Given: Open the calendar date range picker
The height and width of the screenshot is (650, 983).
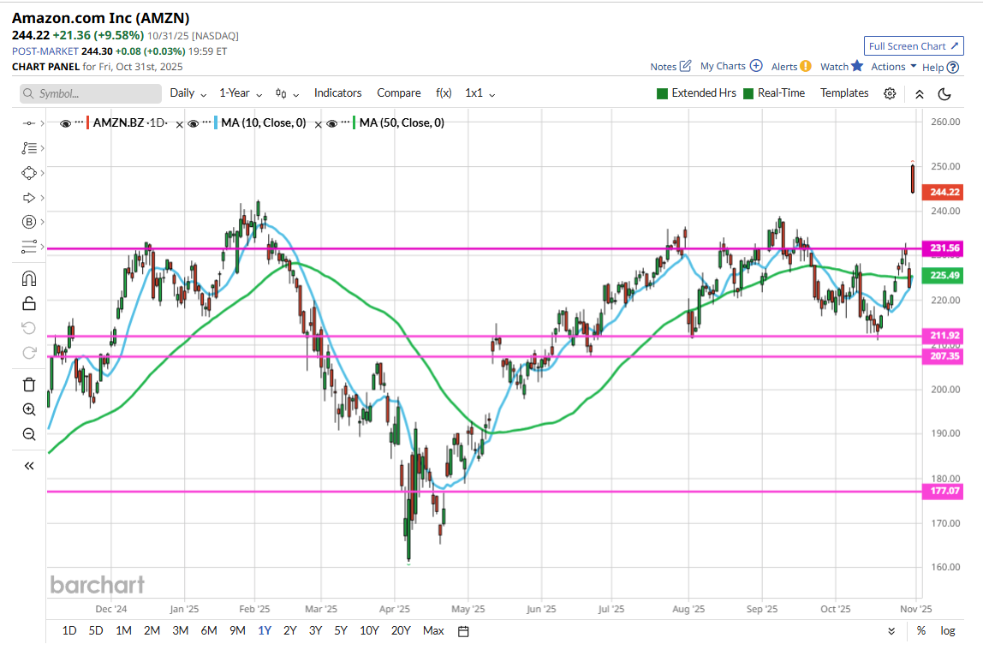Looking at the screenshot, I should 463,631.
